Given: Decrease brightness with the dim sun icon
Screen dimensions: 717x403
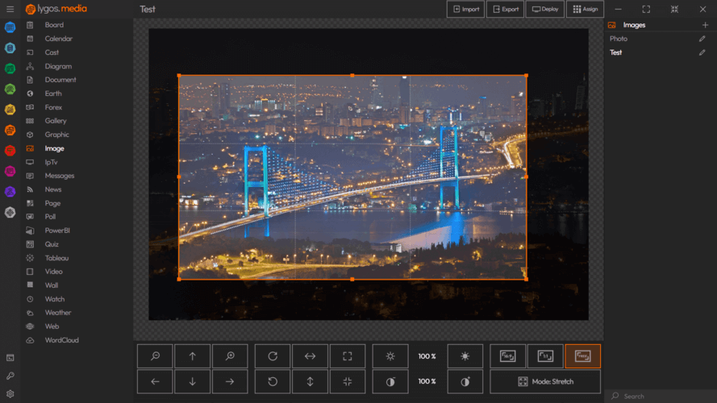Looking at the screenshot, I should pyautogui.click(x=390, y=356).
